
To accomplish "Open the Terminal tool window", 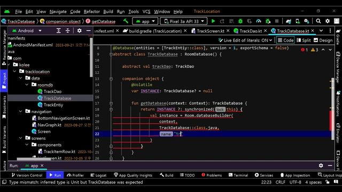I will tap(238, 175).
